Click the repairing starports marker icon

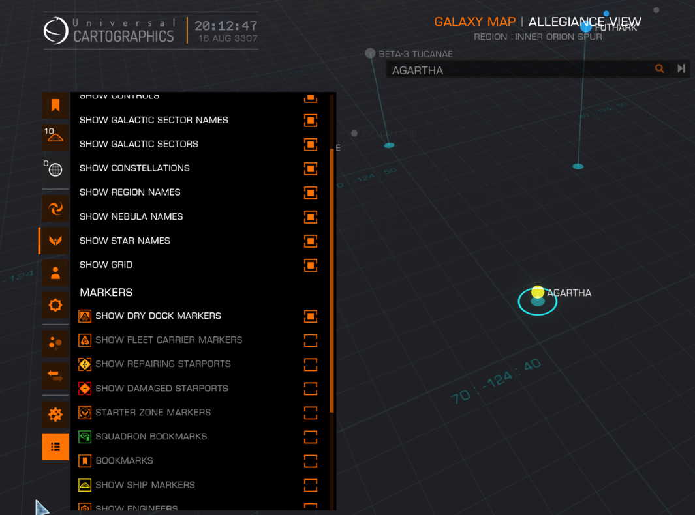[x=85, y=364]
